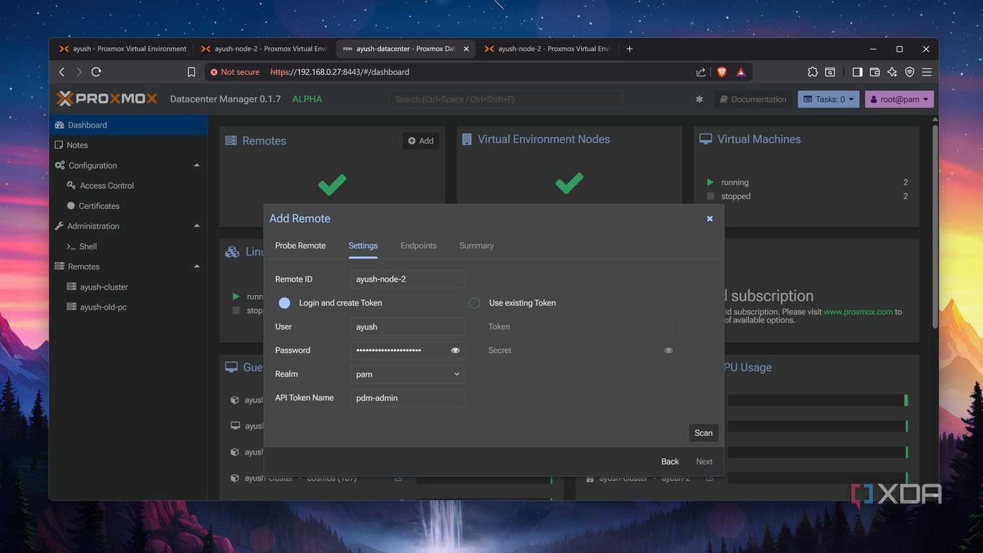
Task: Click the Scan button
Action: [703, 433]
